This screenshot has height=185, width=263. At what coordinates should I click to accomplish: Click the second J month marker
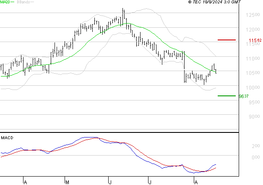[x=150, y=182]
